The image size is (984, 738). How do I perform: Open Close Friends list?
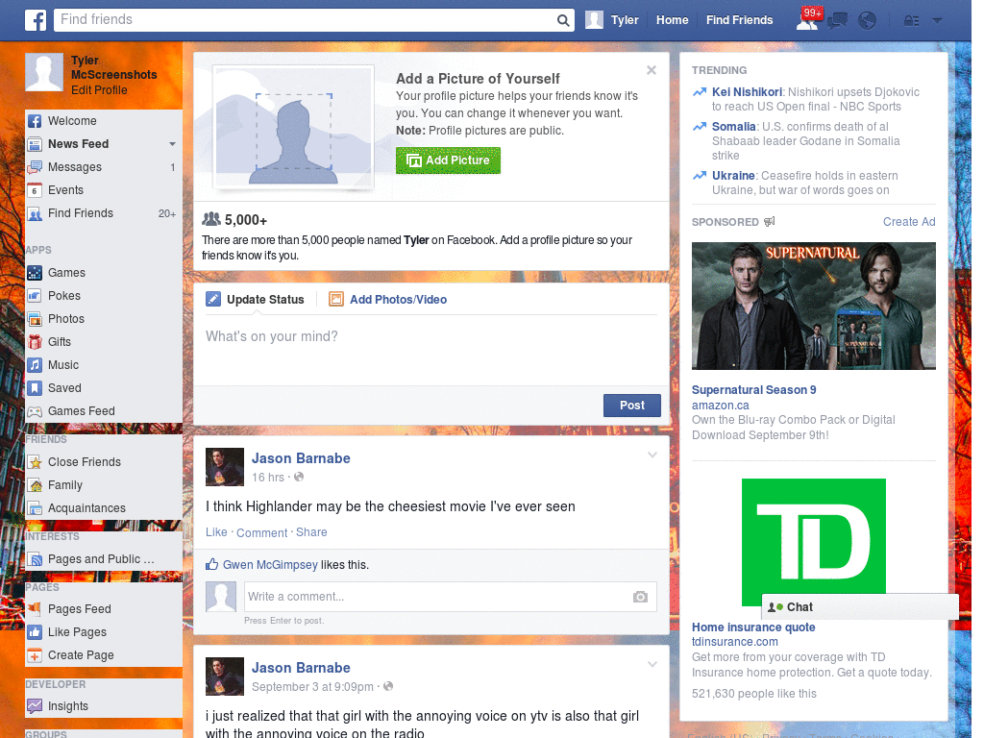tap(104, 462)
